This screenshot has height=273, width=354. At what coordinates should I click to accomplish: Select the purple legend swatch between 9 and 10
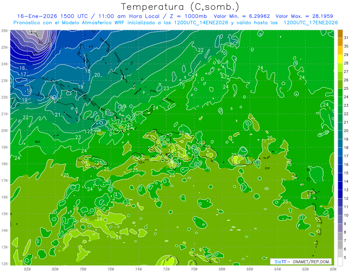[x=340, y=219]
